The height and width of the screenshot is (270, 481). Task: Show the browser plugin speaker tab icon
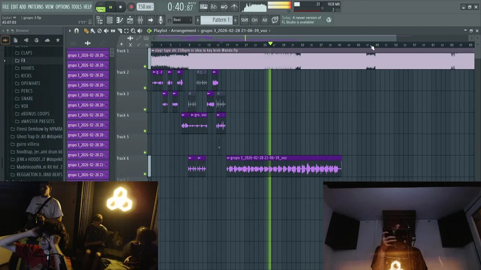(x=26, y=40)
